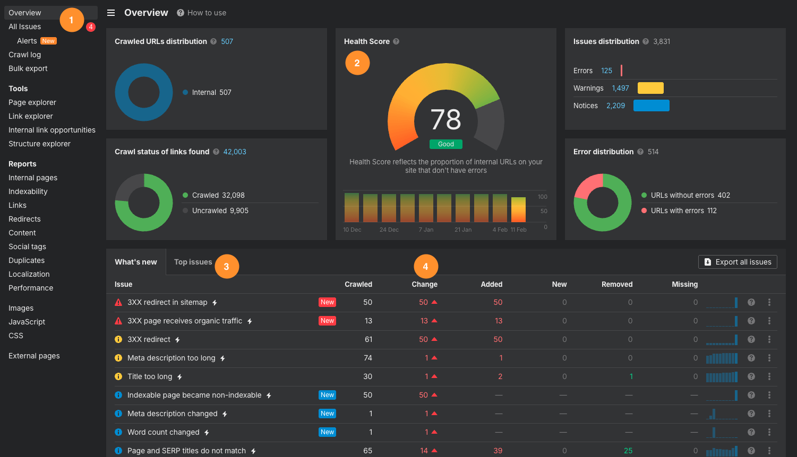Screen dimensions: 797x457
Task: Switch to the Top issues tab
Action: pyautogui.click(x=193, y=261)
